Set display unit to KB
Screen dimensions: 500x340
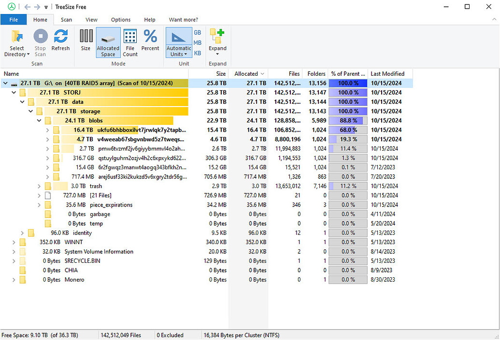198,53
